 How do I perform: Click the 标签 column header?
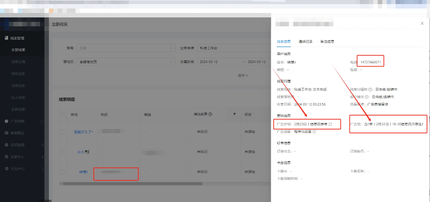(248, 115)
